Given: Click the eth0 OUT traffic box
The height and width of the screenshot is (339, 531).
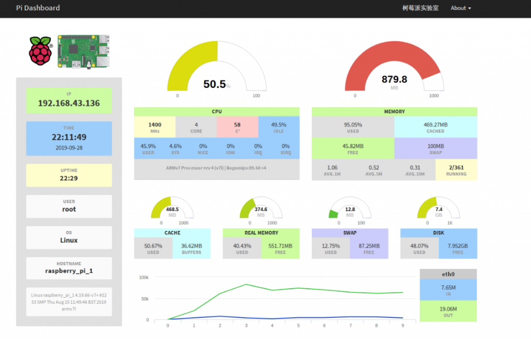Looking at the screenshot, I should pyautogui.click(x=449, y=311).
